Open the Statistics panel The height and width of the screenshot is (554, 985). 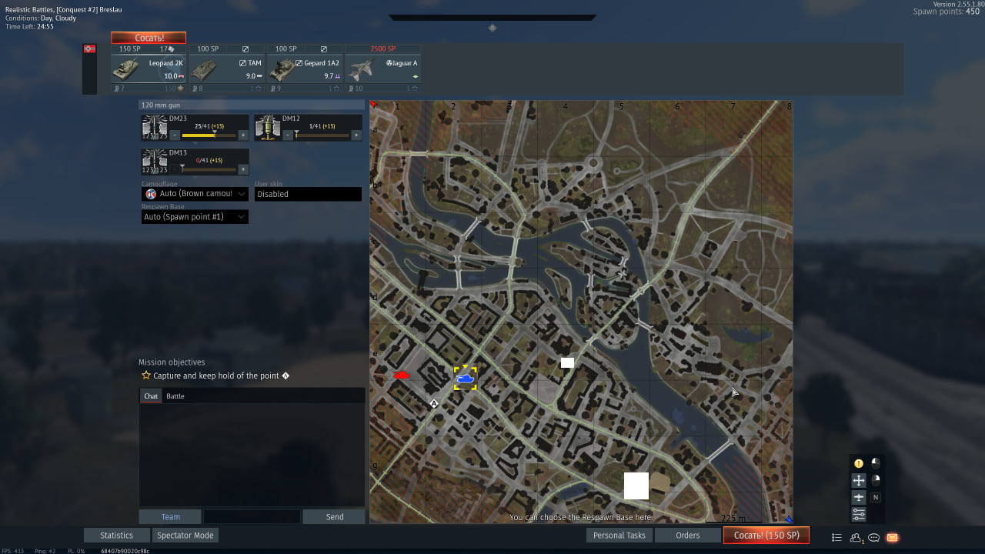pos(117,536)
